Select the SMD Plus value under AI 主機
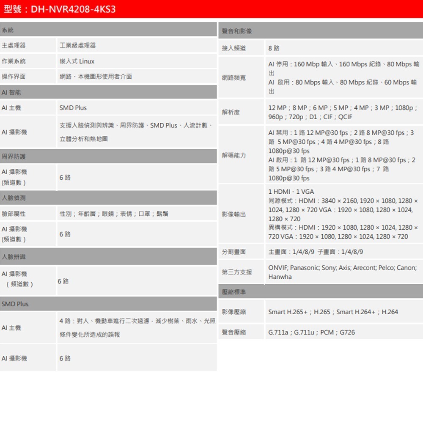Screen dimensions: 423x423 pyautogui.click(x=73, y=108)
